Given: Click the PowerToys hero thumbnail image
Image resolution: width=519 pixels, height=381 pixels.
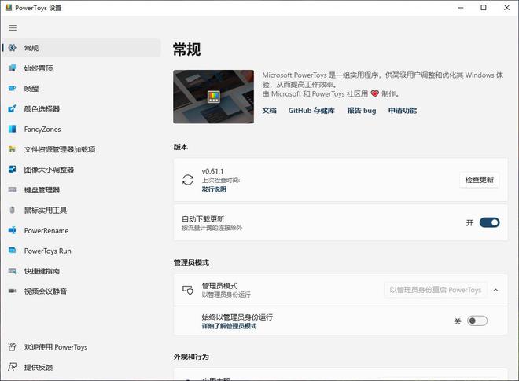Looking at the screenshot, I should (x=213, y=97).
